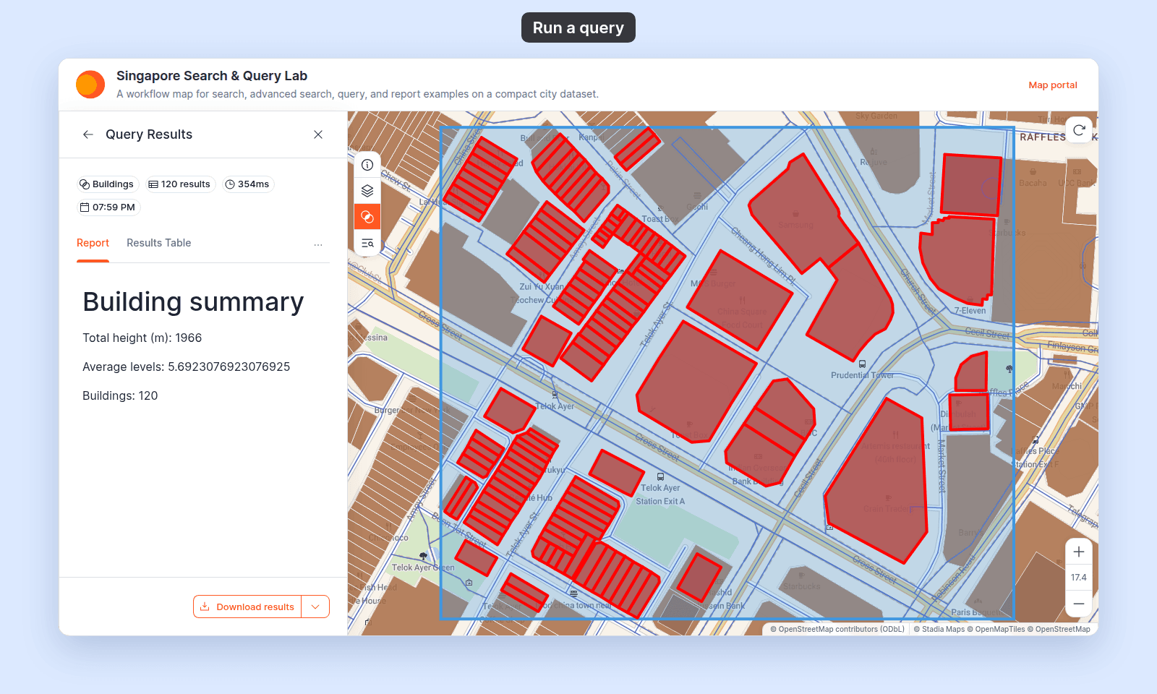1157x694 pixels.
Task: Toggle the active query tool button
Action: point(367,217)
